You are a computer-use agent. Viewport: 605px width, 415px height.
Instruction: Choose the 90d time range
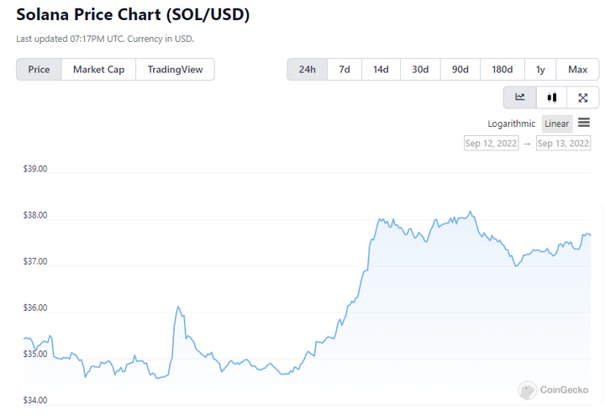pos(460,70)
